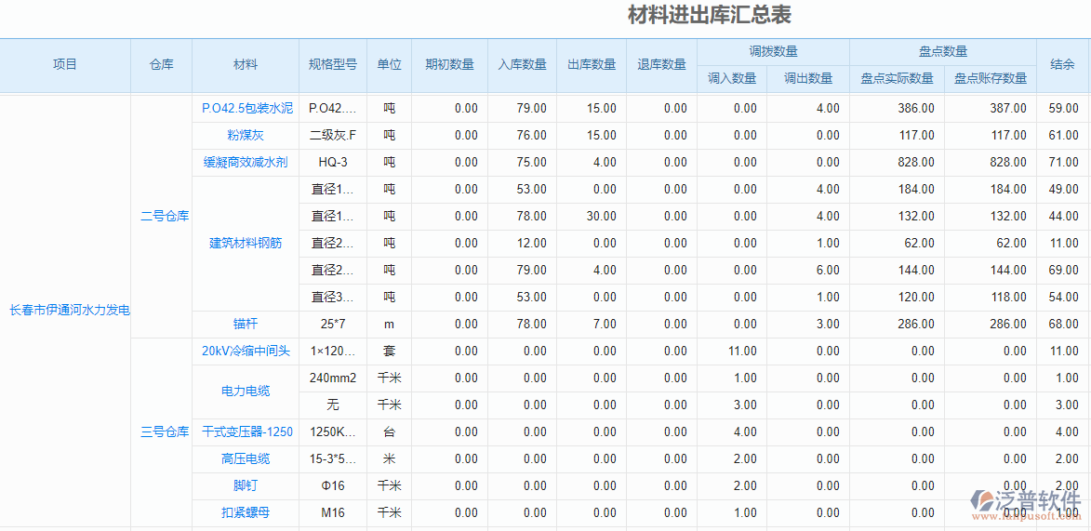
Task: Select the 出库数量 column header
Action: 592,65
